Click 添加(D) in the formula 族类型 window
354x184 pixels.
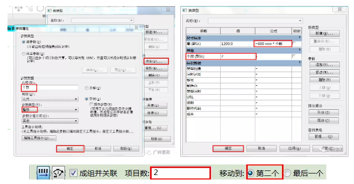click(x=324, y=65)
